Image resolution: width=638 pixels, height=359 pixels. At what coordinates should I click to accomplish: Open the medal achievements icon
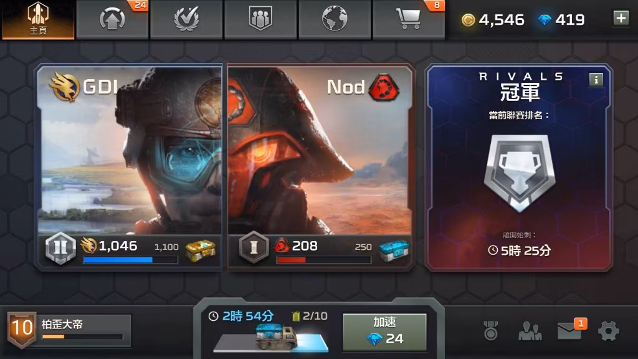(490, 330)
